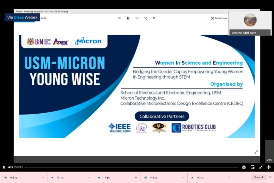
Task: Click the 'Organised by' heading
Action: (227, 84)
